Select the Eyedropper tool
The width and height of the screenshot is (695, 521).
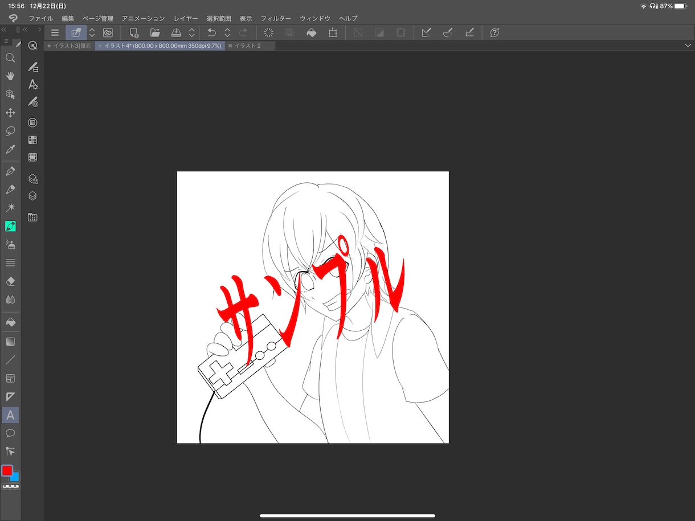[10, 149]
